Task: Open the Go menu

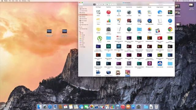Action: tap(20, 1)
